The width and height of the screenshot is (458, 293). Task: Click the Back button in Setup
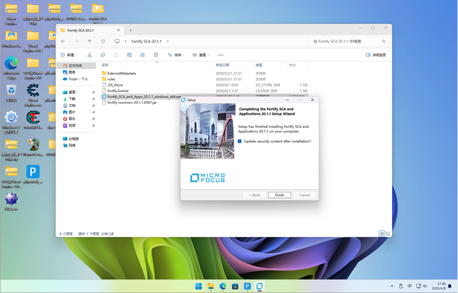254,195
